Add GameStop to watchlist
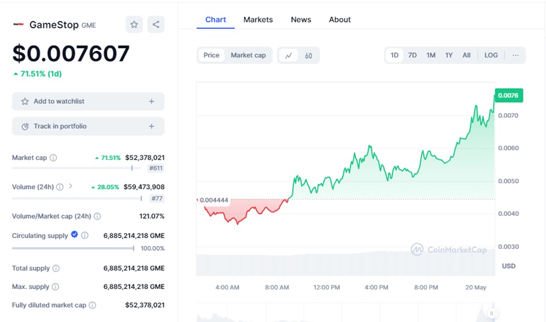Image resolution: width=546 pixels, height=322 pixels. tap(88, 102)
